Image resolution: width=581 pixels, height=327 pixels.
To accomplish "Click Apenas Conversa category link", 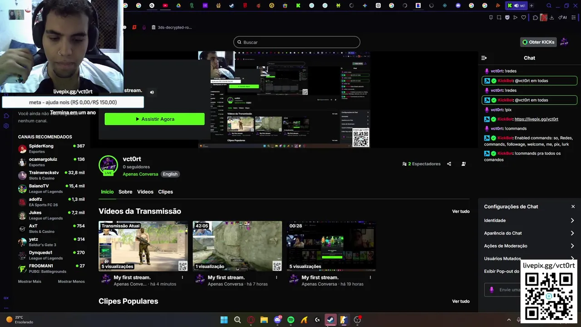I will tap(140, 174).
